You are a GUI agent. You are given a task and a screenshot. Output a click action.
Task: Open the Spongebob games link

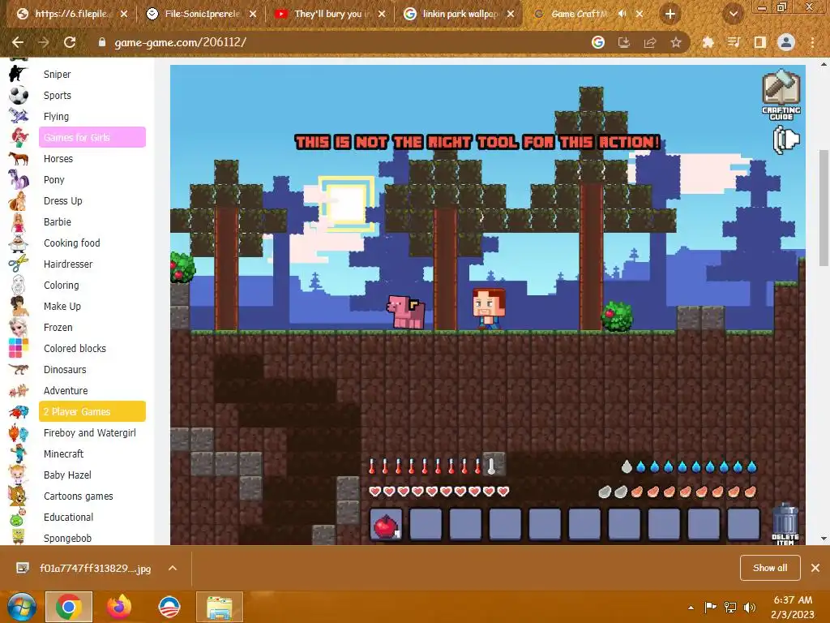point(67,539)
